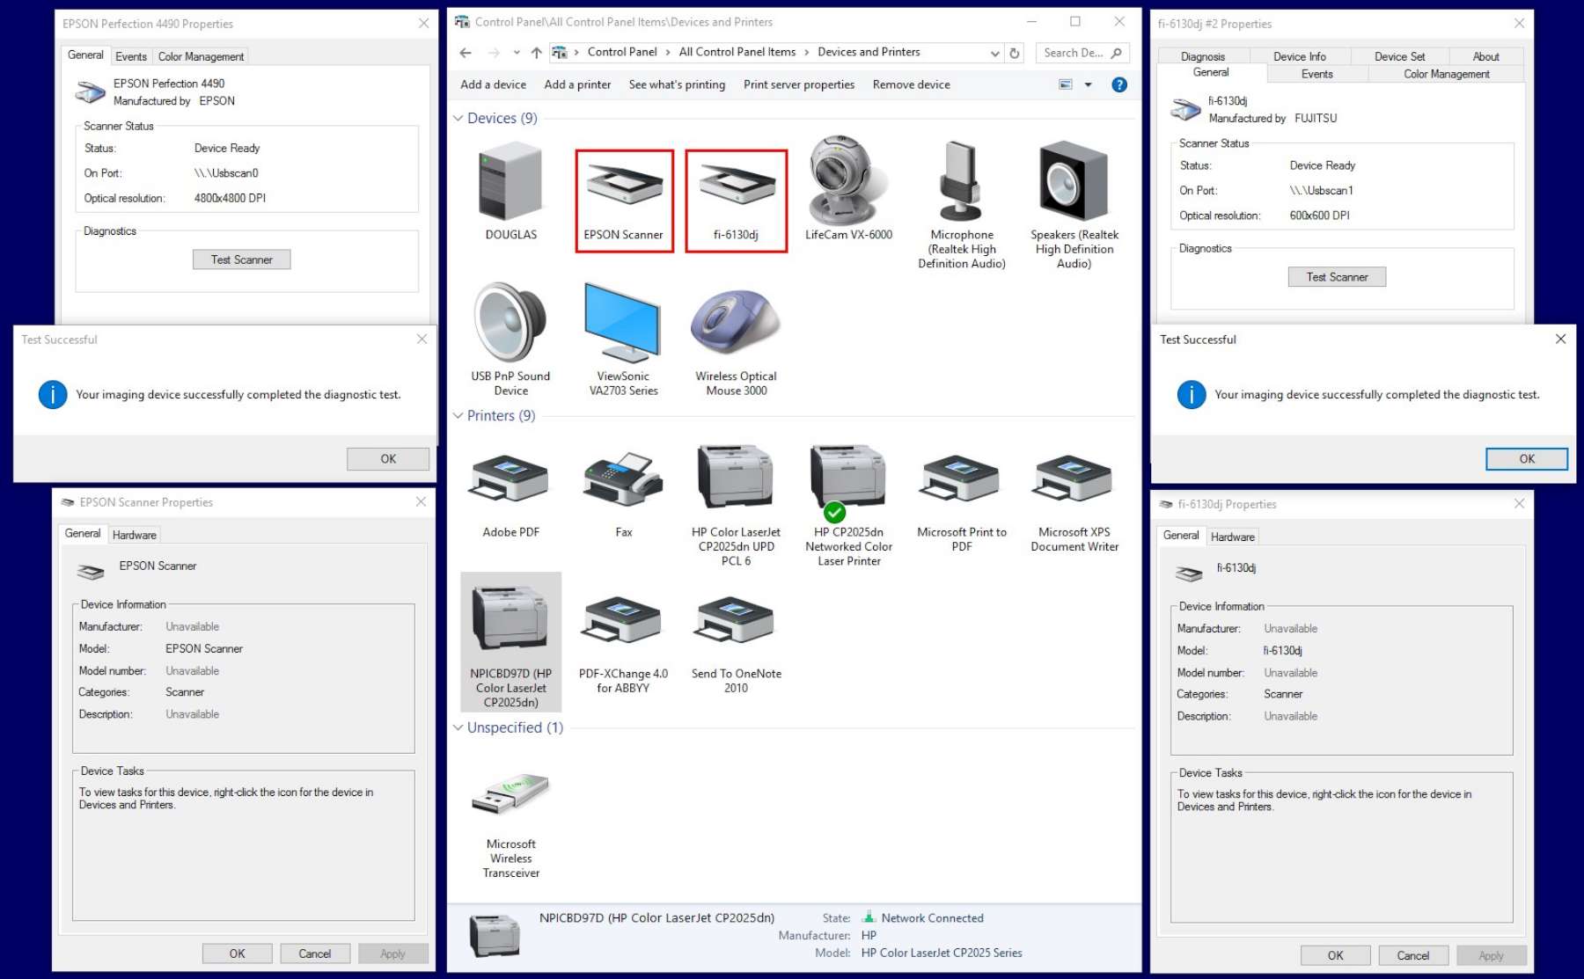The image size is (1584, 979).
Task: Click OK in left Test Successful dialog
Action: point(388,458)
